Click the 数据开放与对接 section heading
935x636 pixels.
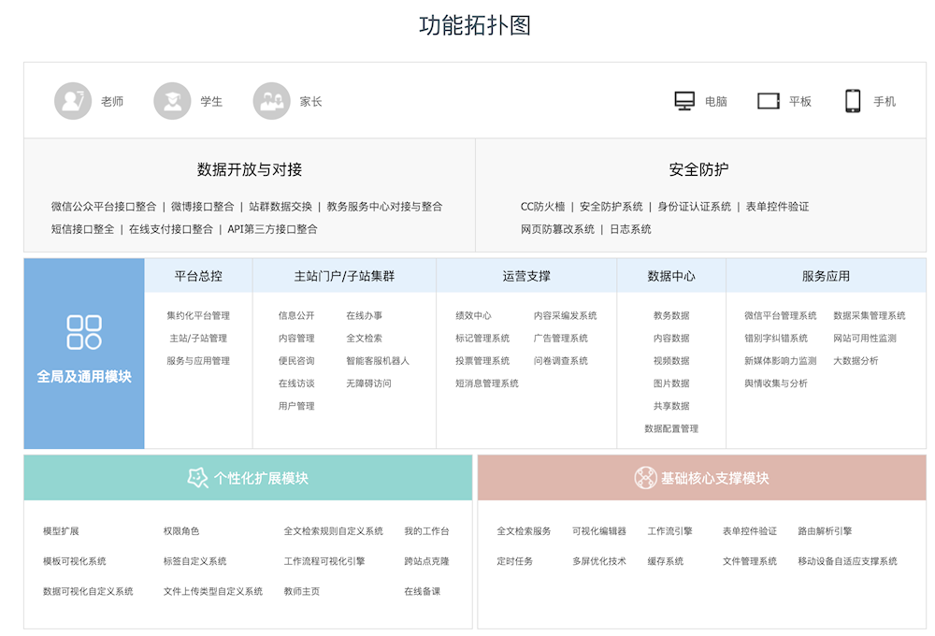[x=250, y=169]
